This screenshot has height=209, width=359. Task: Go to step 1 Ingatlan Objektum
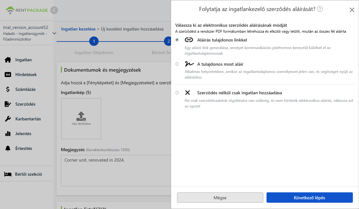coord(94,41)
